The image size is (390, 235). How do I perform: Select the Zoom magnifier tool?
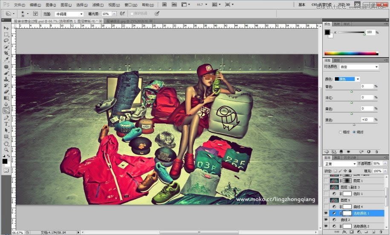(x=6, y=150)
